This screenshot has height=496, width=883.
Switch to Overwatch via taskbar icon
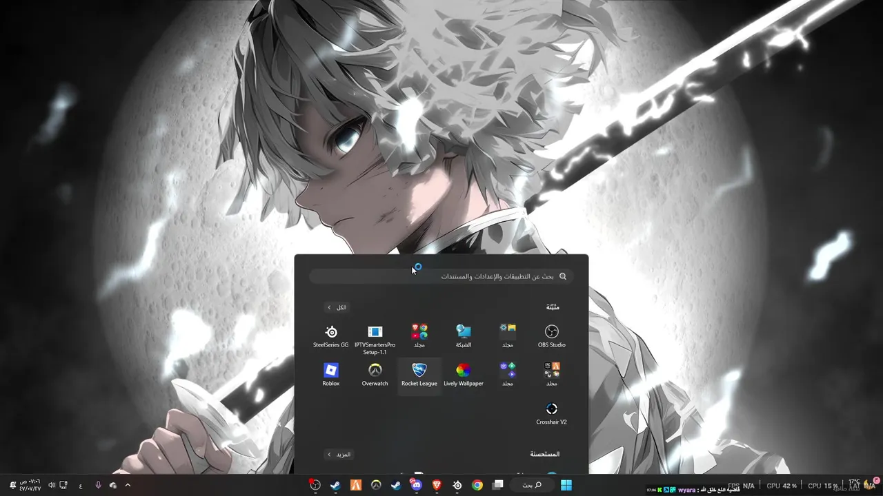click(x=376, y=485)
